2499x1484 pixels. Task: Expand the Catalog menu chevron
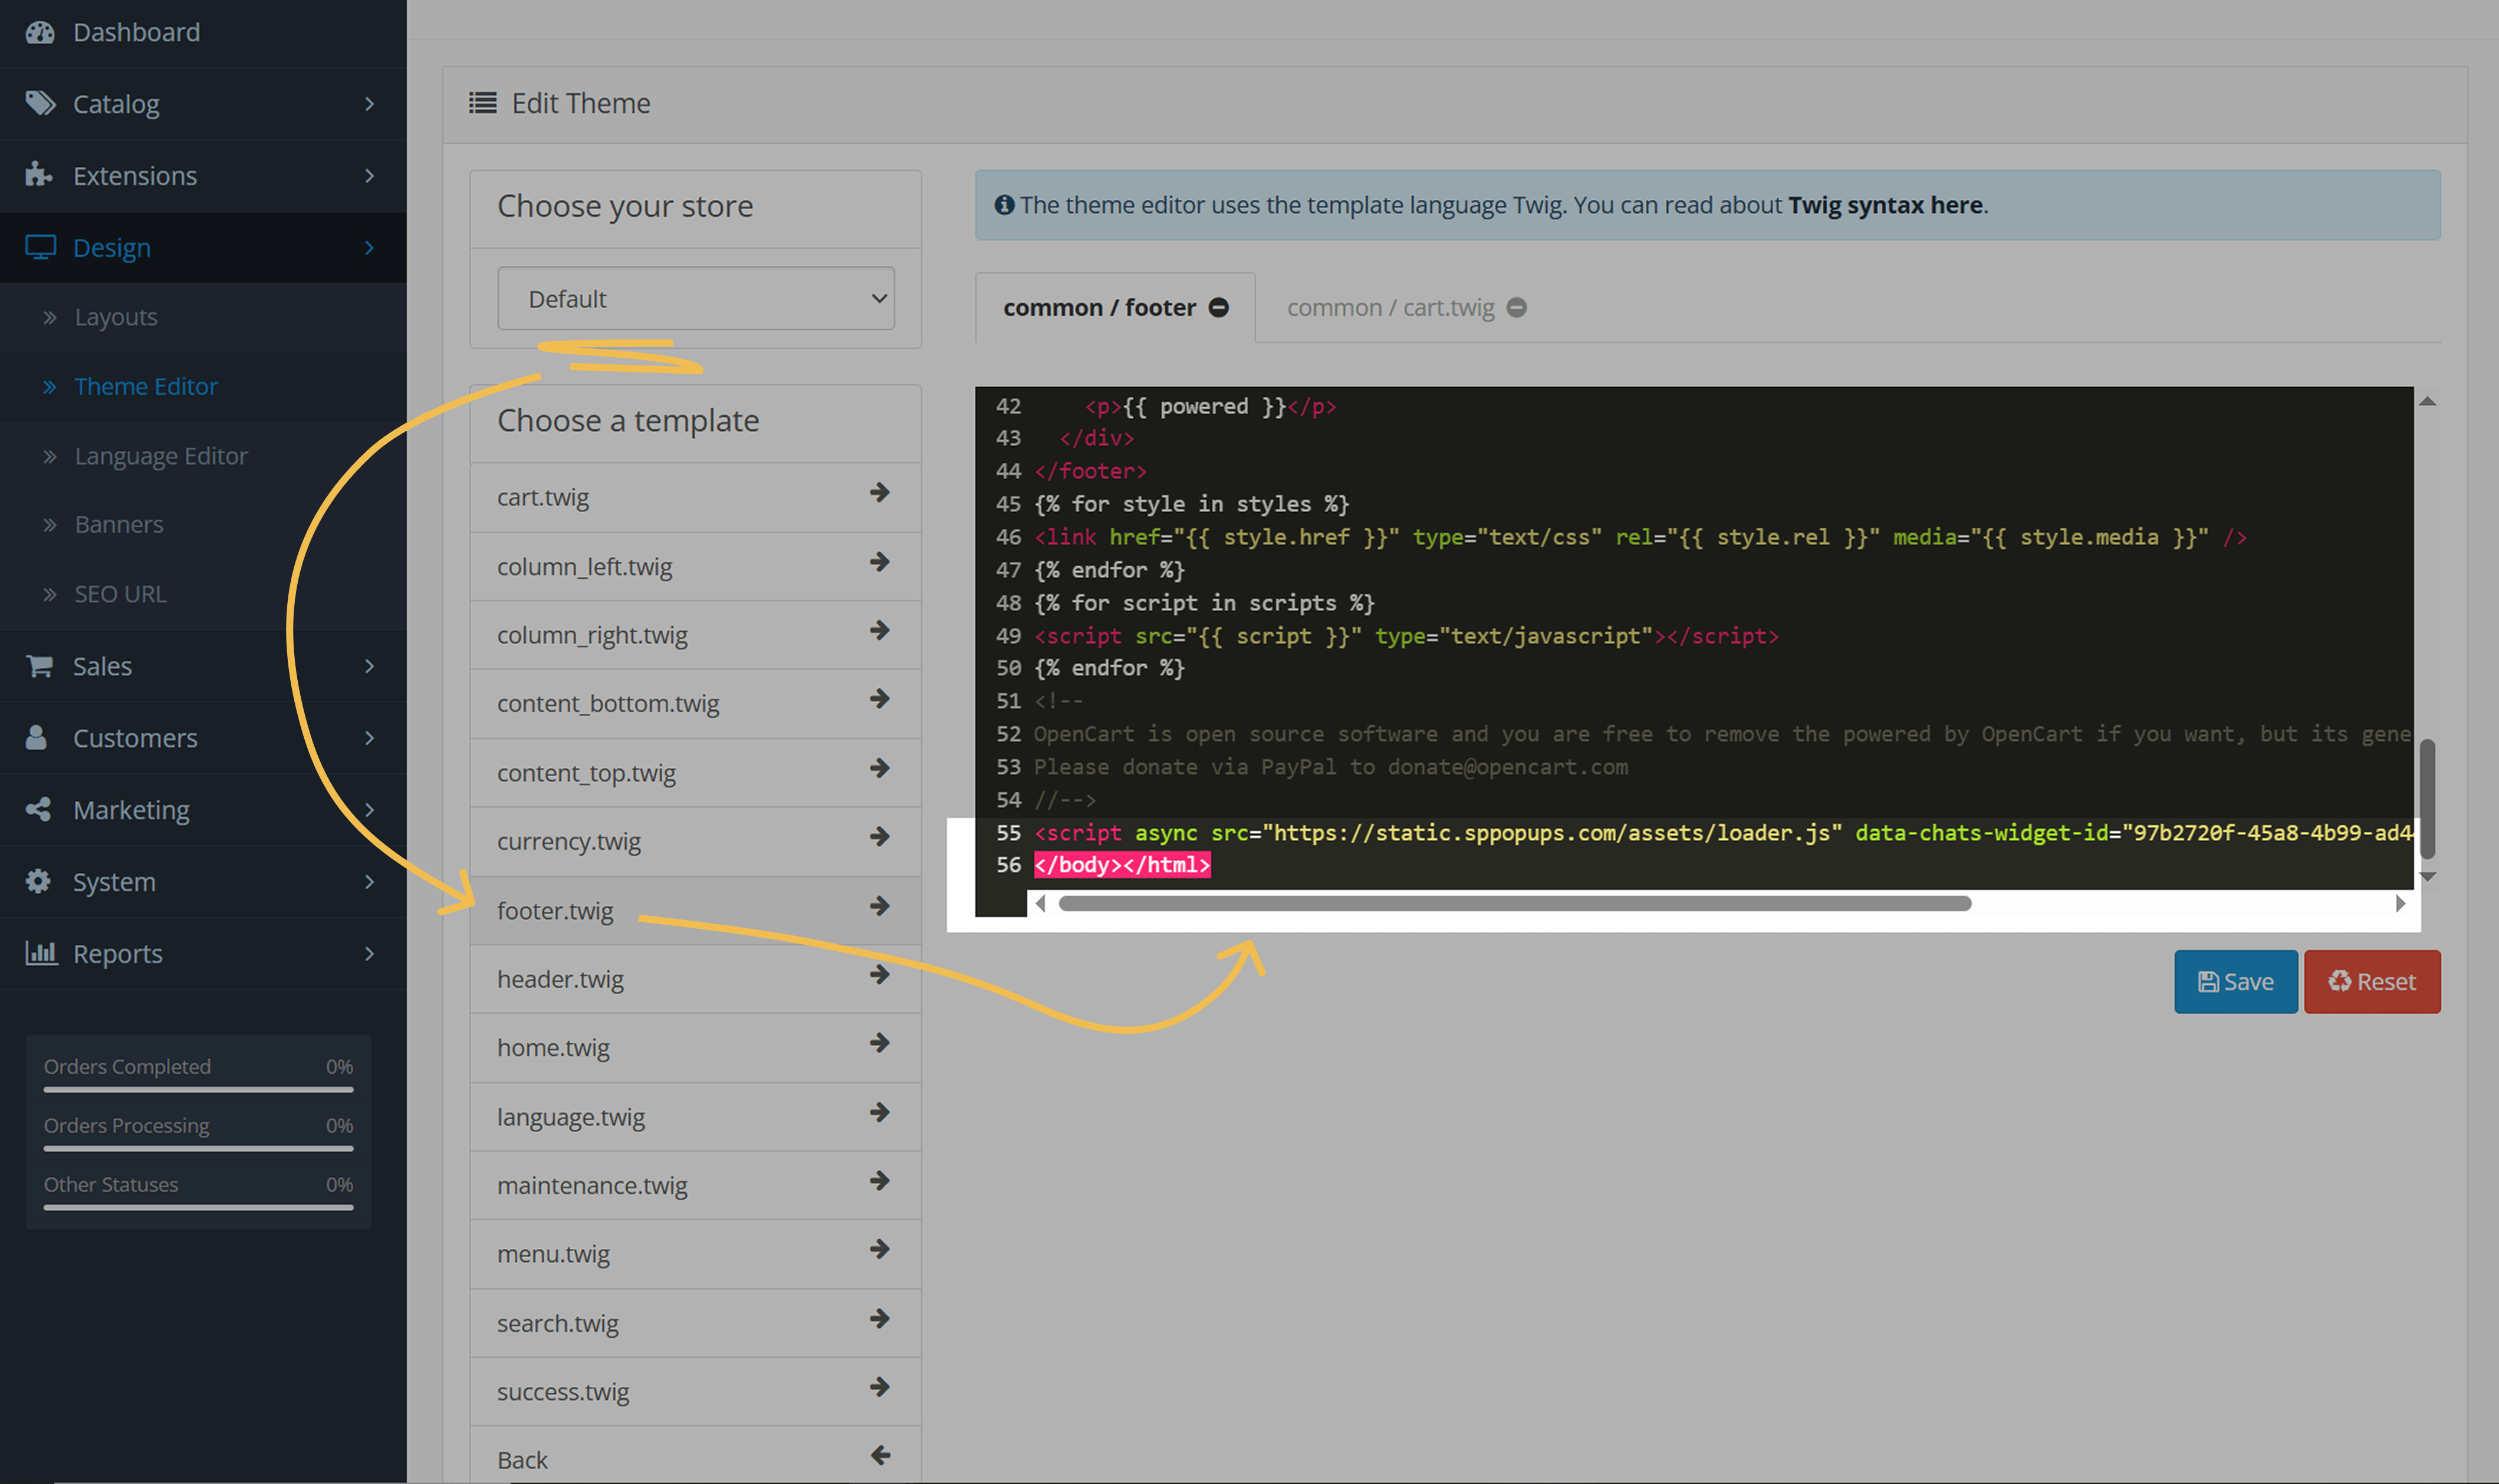tap(369, 104)
